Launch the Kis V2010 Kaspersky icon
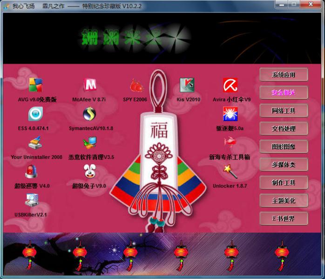Viewport: 325px width, 279px height. coord(187,85)
